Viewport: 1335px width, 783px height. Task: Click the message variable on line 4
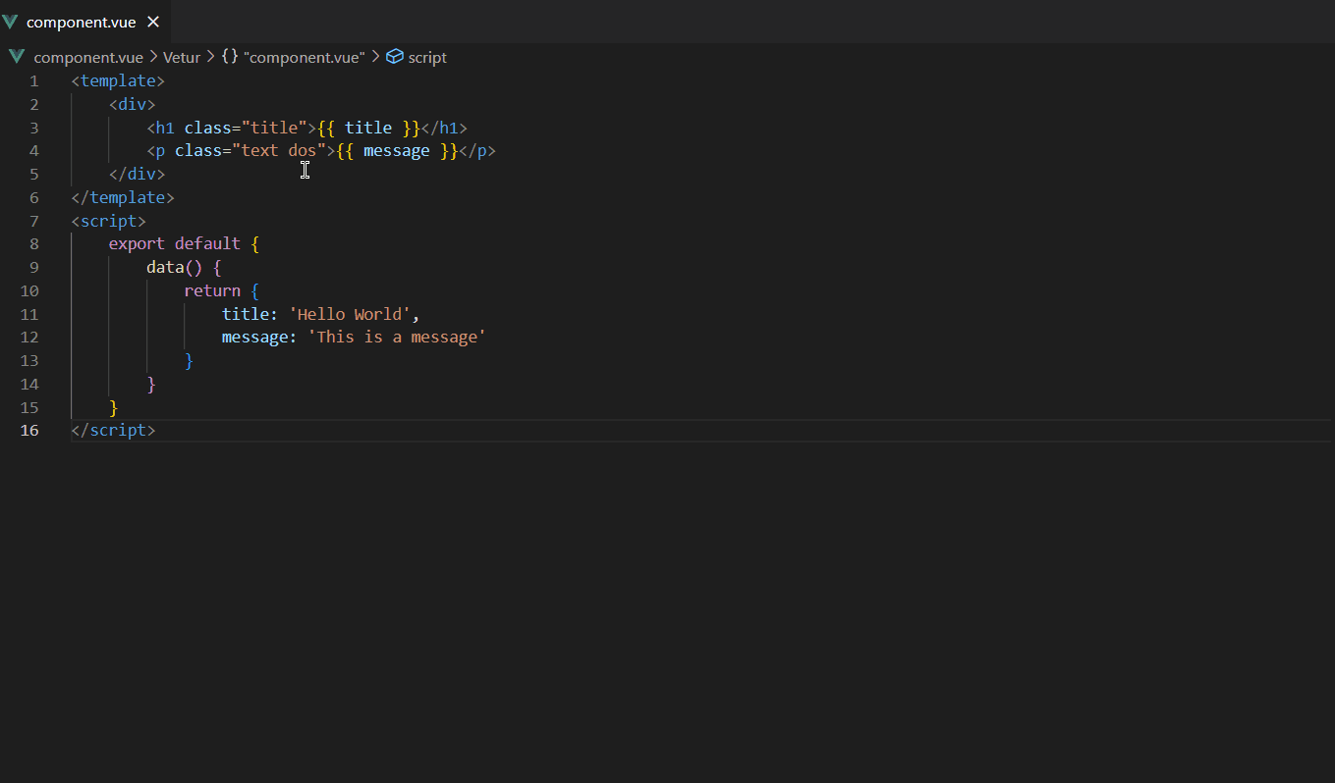[396, 150]
